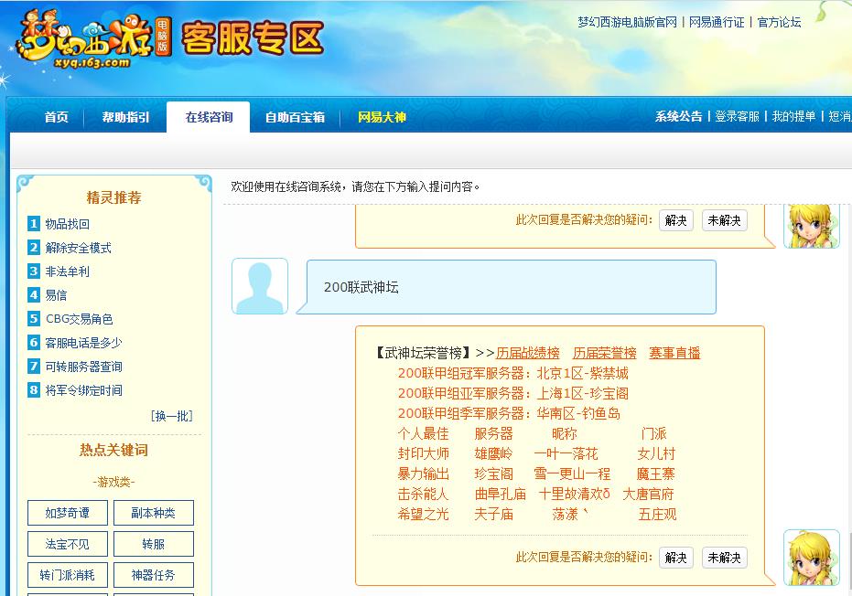Screen dimensions: 852x596
Task: Click the 华南区-钓鱼岛 third-place server text
Action: pos(578,413)
